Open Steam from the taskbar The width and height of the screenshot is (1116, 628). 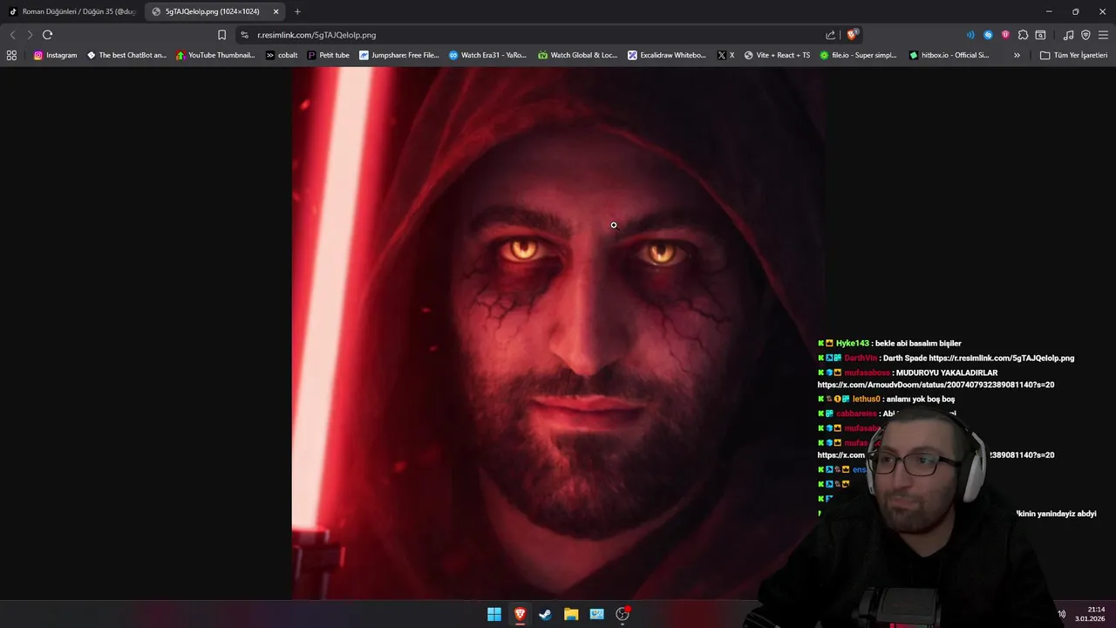point(545,614)
